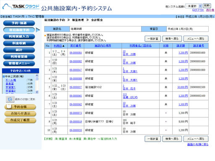Click the ログアウト link
Screen dimensions: 215x161
[198, 10]
